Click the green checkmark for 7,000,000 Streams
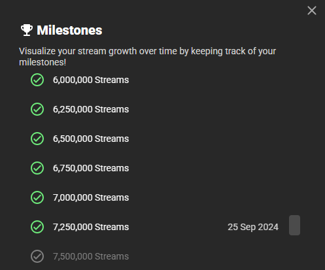 coord(37,197)
